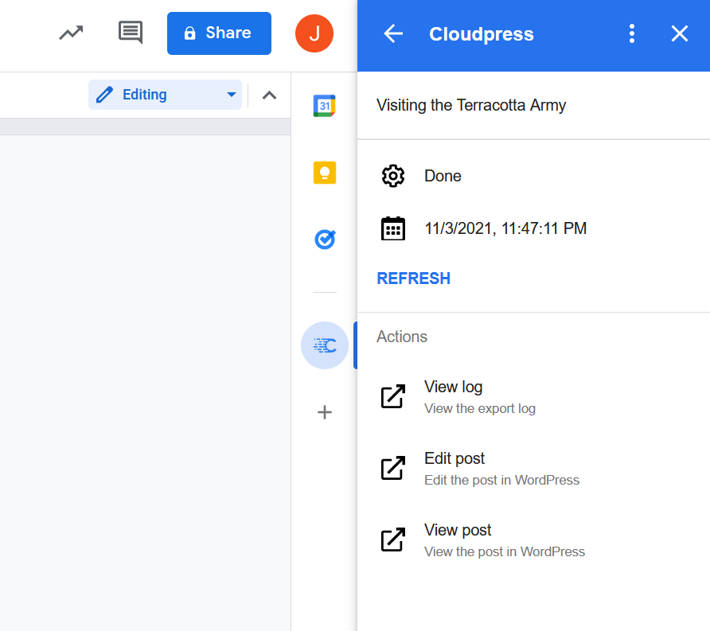
Task: Open View log action
Action: (533, 397)
